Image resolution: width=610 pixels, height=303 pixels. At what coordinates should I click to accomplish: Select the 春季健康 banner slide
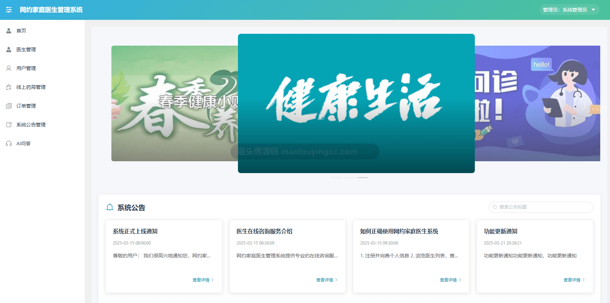click(x=175, y=103)
